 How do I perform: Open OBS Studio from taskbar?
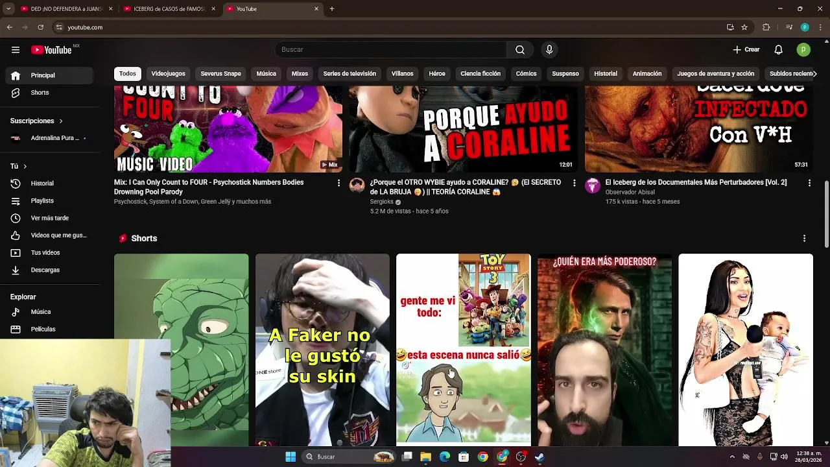pyautogui.click(x=521, y=457)
